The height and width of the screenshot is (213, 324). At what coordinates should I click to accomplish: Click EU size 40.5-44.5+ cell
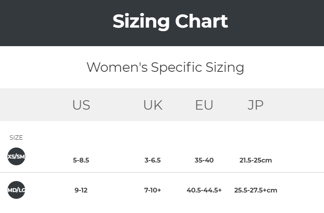pos(204,190)
